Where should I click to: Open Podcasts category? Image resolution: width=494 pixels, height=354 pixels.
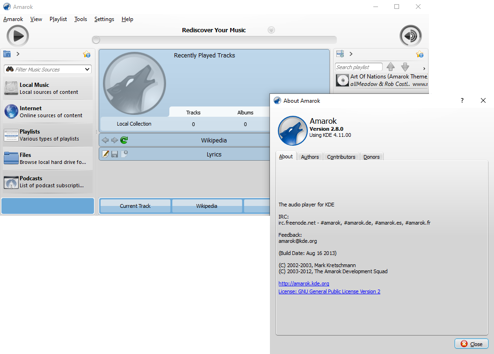(x=48, y=182)
